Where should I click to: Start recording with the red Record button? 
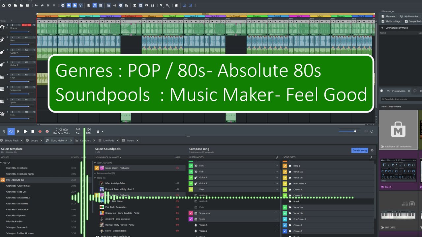tap(40, 131)
